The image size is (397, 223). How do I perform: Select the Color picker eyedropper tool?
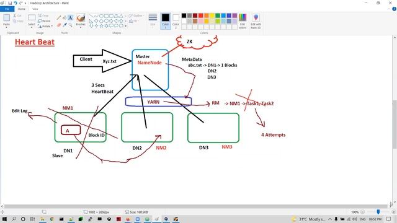(65, 25)
